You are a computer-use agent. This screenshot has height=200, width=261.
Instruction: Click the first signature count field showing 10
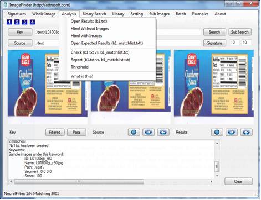(234, 43)
